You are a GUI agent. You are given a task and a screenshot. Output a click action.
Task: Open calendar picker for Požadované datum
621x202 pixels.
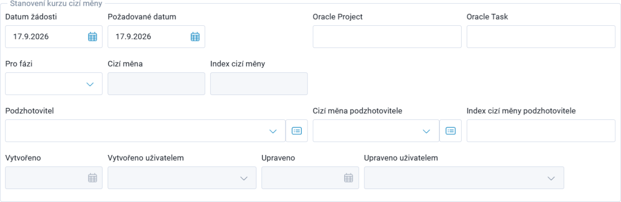[x=195, y=37]
